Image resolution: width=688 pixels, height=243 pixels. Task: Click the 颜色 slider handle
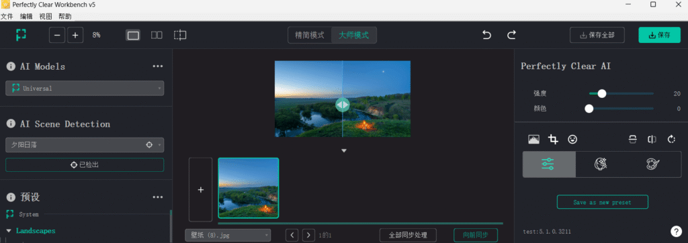pyautogui.click(x=589, y=109)
